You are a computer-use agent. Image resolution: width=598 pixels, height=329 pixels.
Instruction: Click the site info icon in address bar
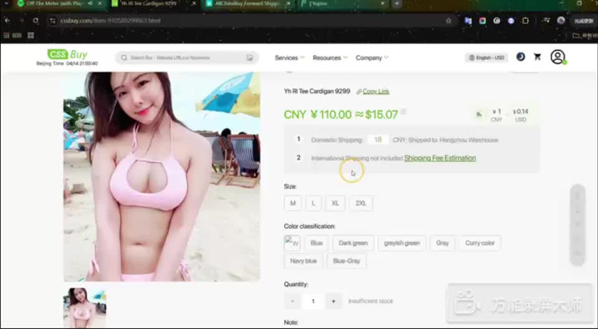[53, 21]
